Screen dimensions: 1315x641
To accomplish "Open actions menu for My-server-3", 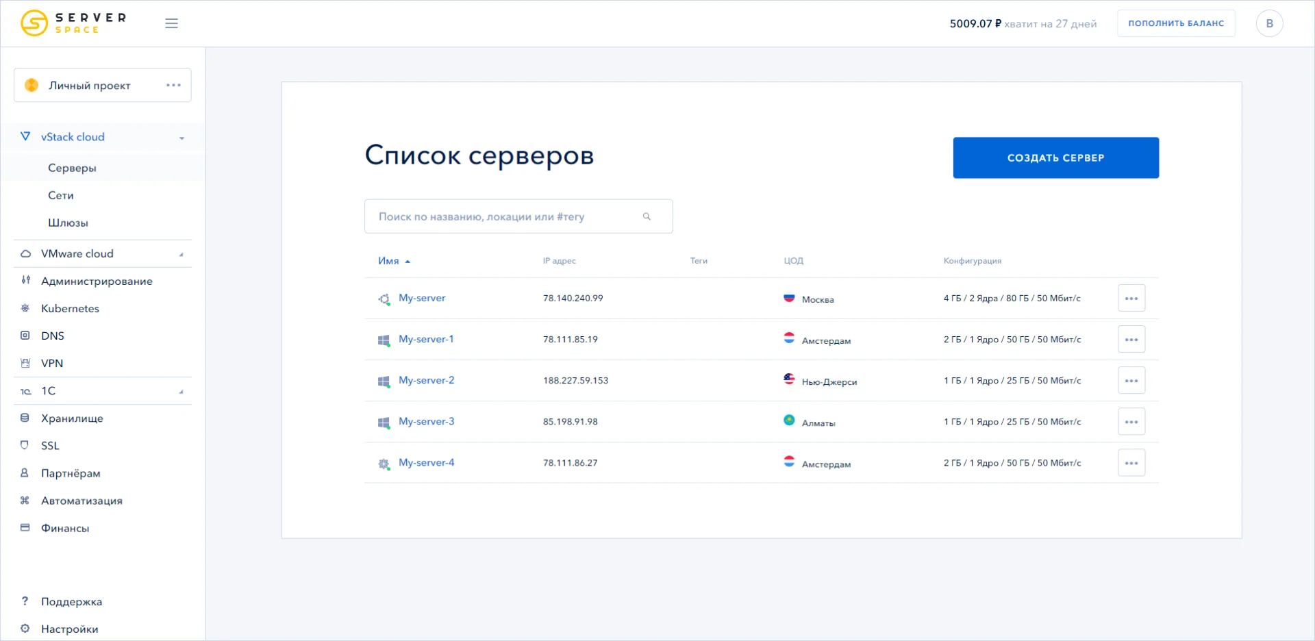I will coord(1131,421).
